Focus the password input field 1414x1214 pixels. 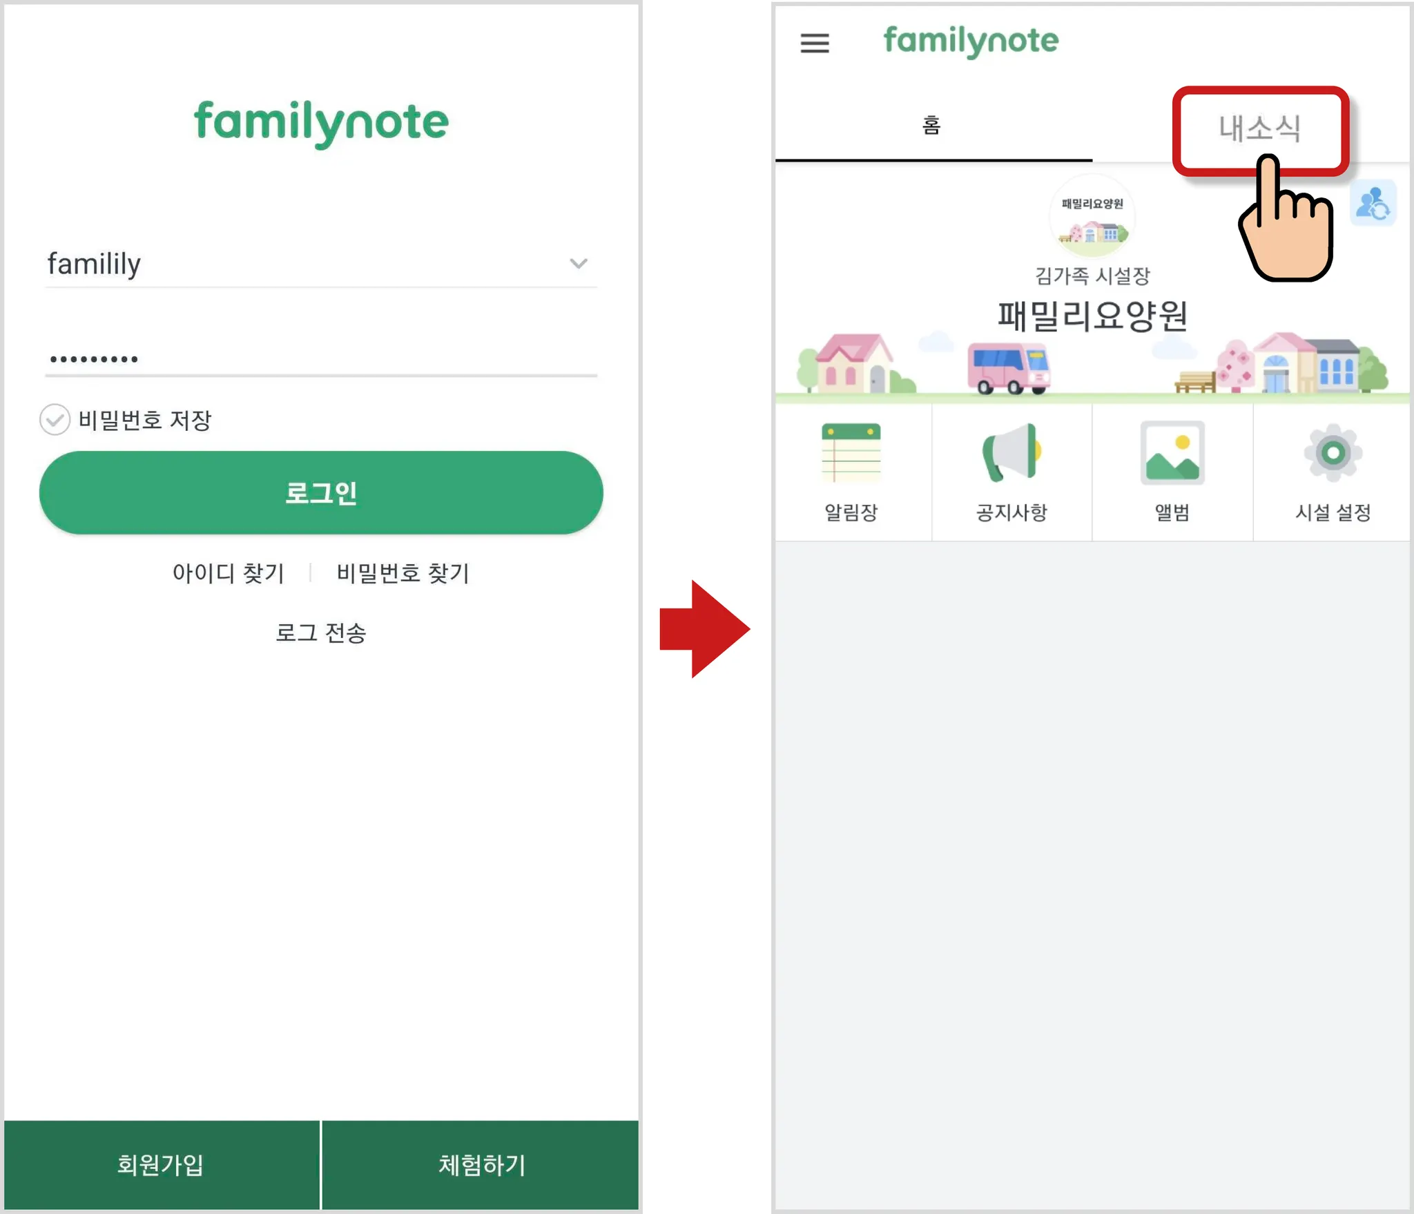[x=321, y=359]
